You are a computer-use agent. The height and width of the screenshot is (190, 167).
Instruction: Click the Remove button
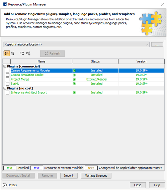tap(48, 175)
